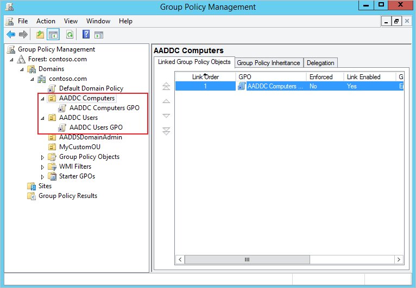Click the Default Domain Policy GPO icon
Viewport: 416px width, 288px height.
pos(52,88)
